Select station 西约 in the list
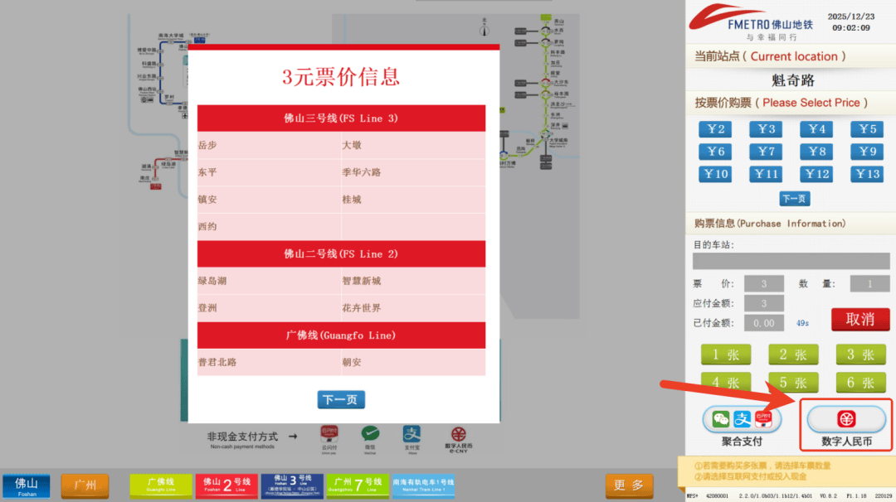Image resolution: width=896 pixels, height=502 pixels. (269, 226)
